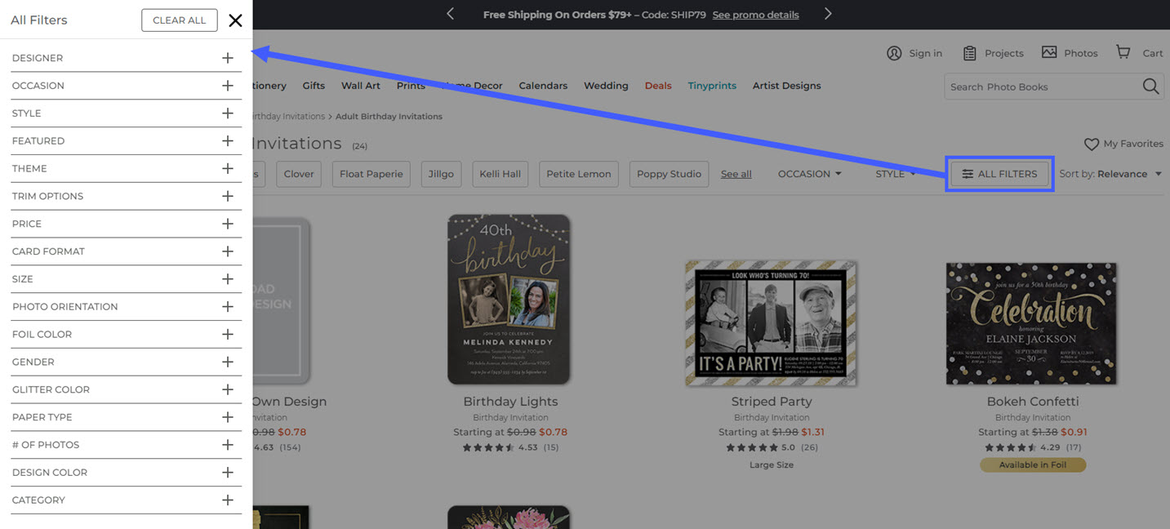Expand the DESIGN COLOR filter section
1170x529 pixels.
click(227, 472)
